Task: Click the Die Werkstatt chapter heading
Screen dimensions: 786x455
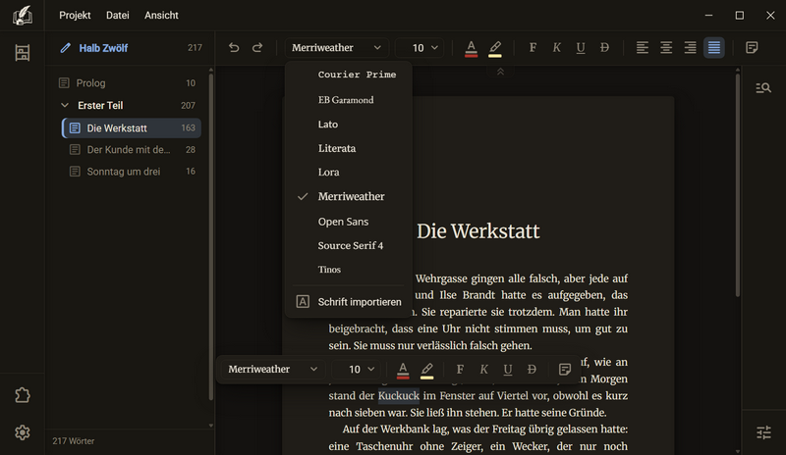Action: click(x=478, y=231)
